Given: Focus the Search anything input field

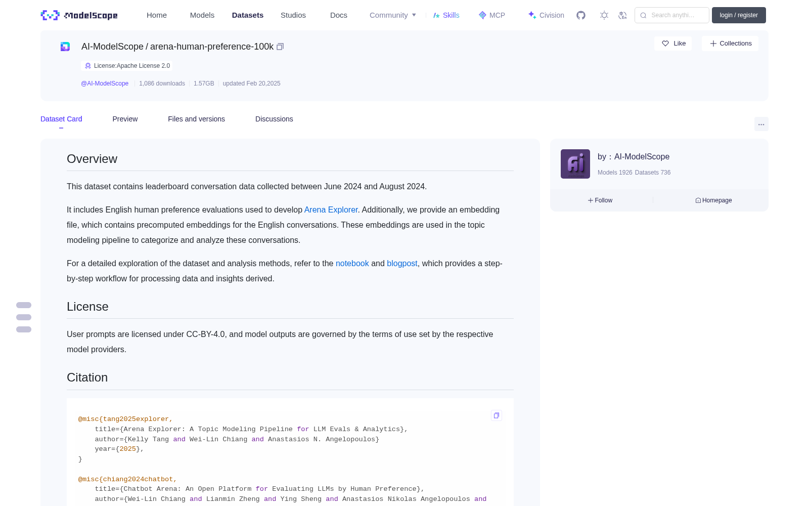Looking at the screenshot, I should point(672,15).
